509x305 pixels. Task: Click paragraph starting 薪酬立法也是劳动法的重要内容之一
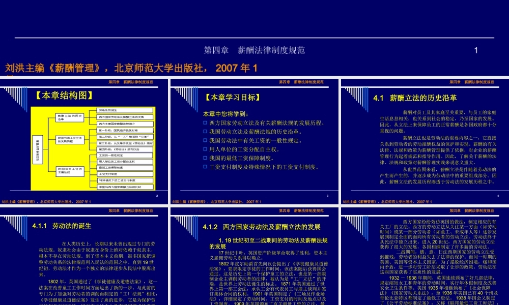tap(438, 150)
